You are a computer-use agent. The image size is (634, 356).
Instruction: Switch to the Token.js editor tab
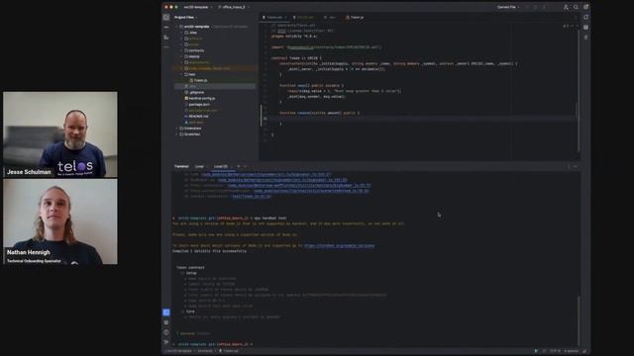click(x=356, y=18)
